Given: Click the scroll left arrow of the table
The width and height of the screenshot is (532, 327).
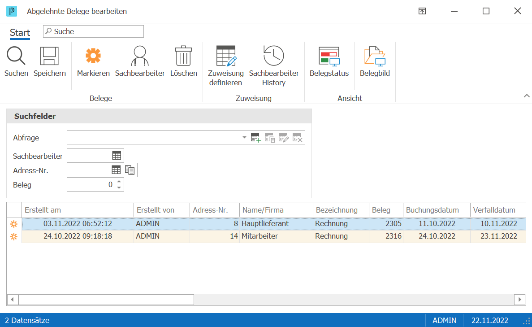Looking at the screenshot, I should pos(12,300).
